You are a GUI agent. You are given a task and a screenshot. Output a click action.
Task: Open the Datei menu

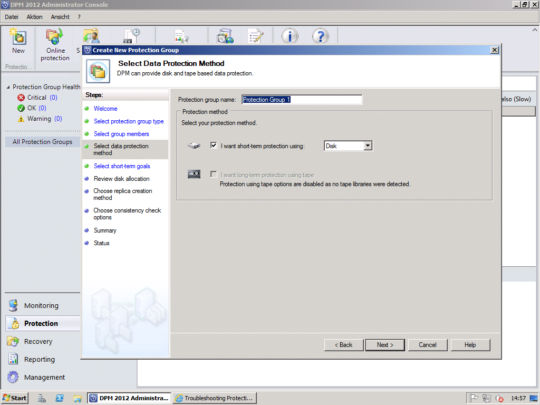[12, 17]
